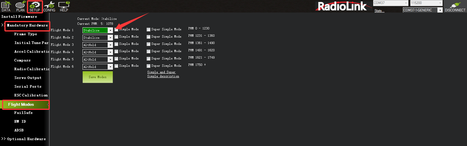Open the SETUP gear icon

coord(35,6)
